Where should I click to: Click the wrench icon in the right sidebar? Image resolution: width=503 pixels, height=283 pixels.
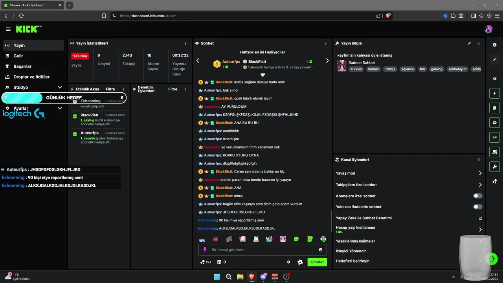click(494, 166)
